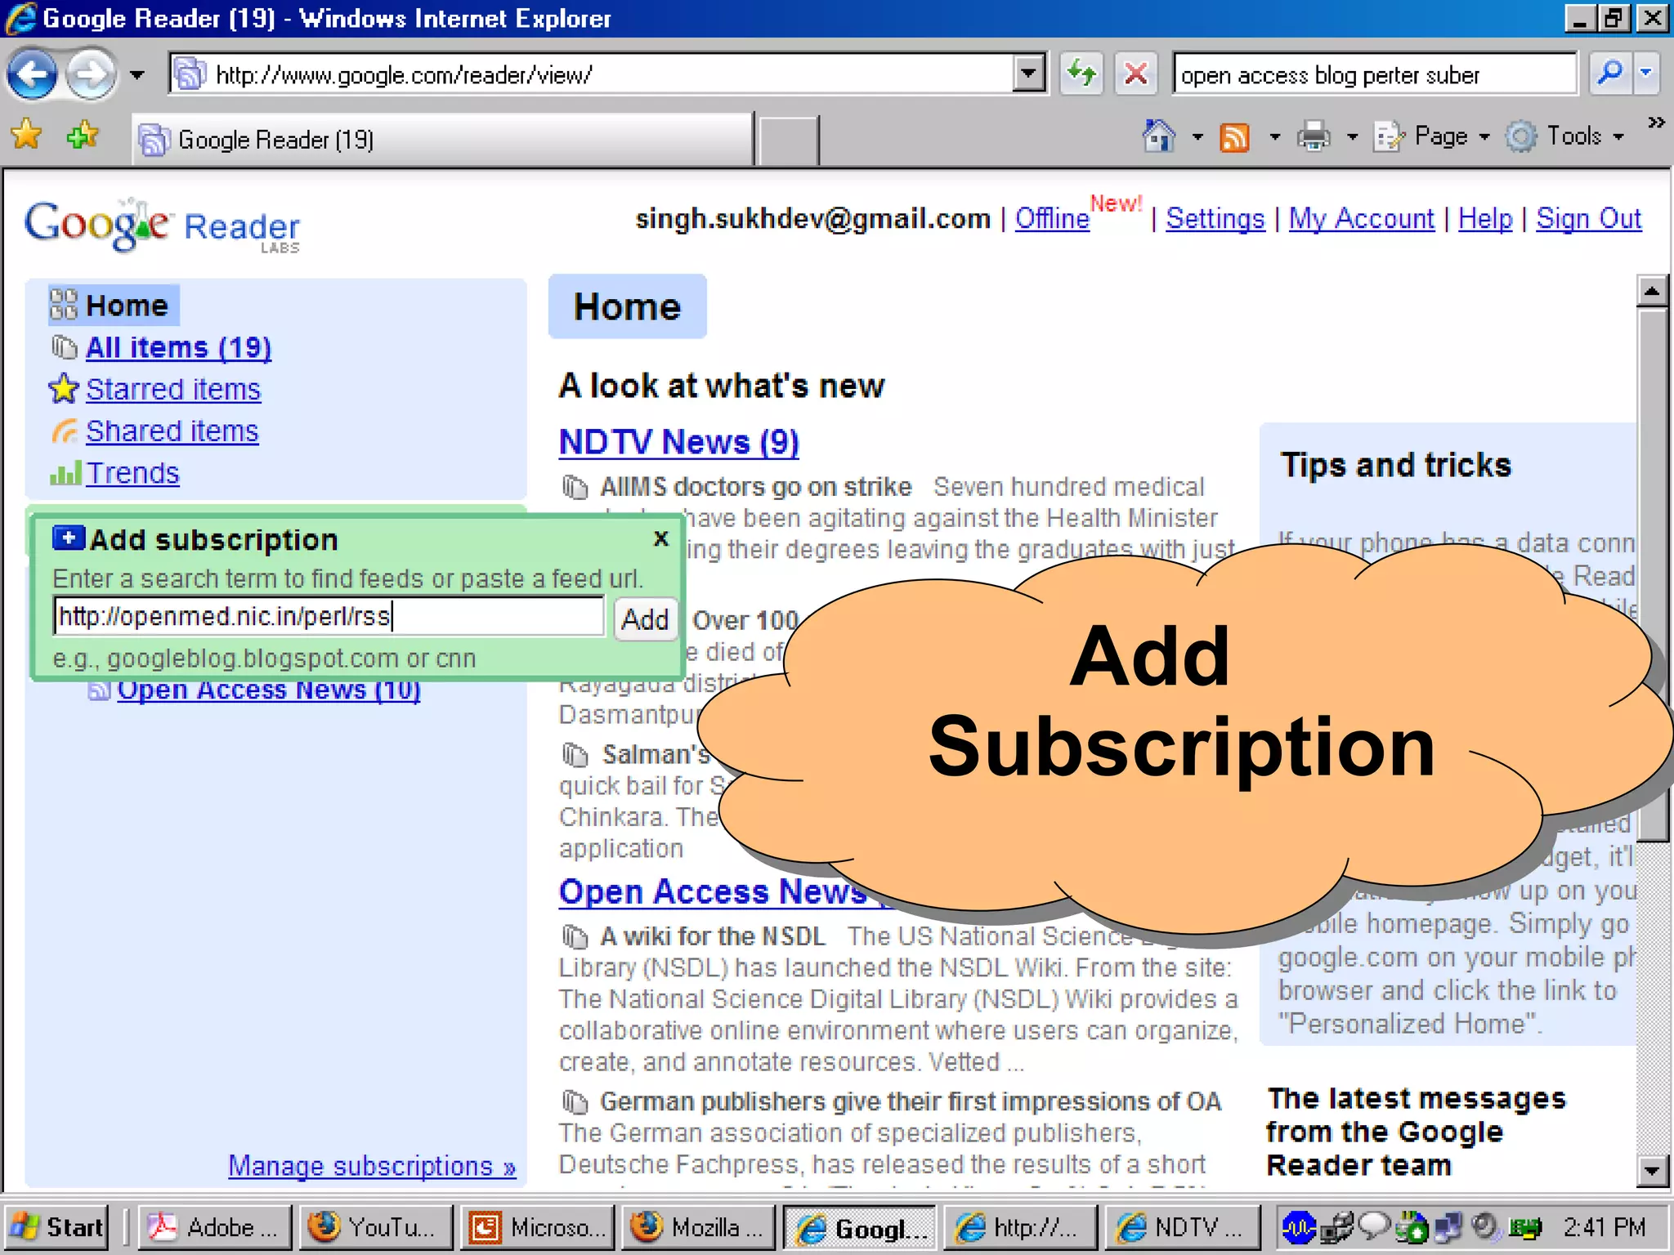Switch to the NDTV taskbar window
The height and width of the screenshot is (1255, 1674).
click(1183, 1227)
